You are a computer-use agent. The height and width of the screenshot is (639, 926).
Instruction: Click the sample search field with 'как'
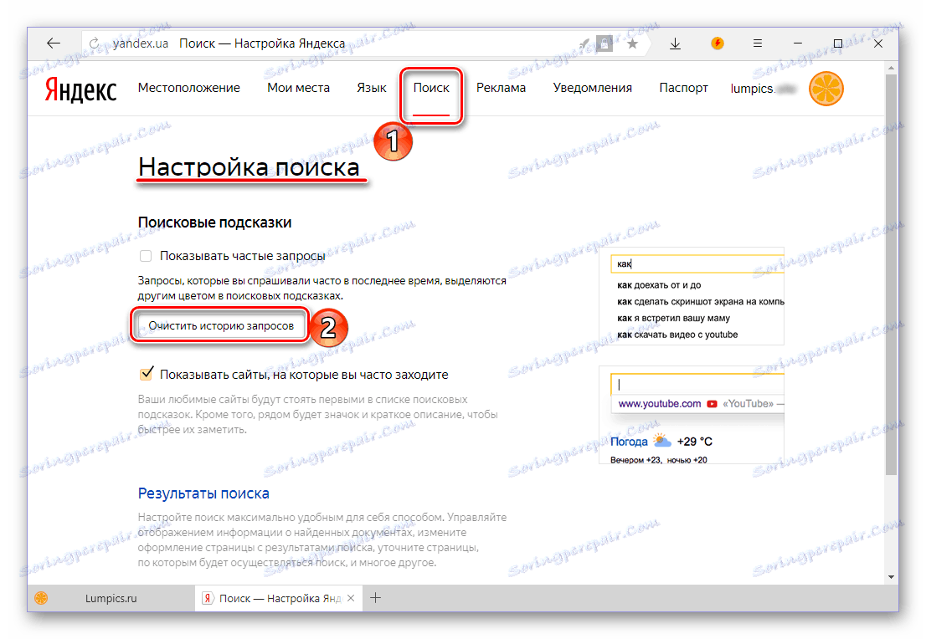point(697,263)
